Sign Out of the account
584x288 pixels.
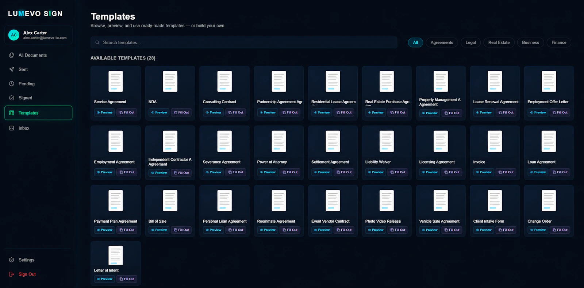click(38, 274)
